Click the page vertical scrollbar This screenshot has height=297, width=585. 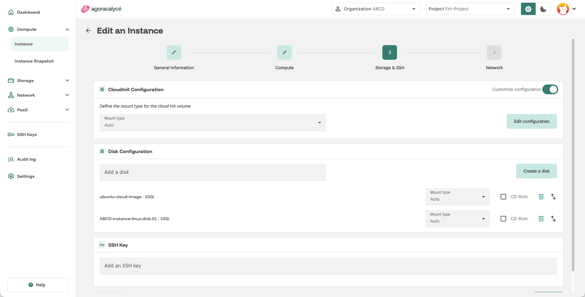point(573,155)
